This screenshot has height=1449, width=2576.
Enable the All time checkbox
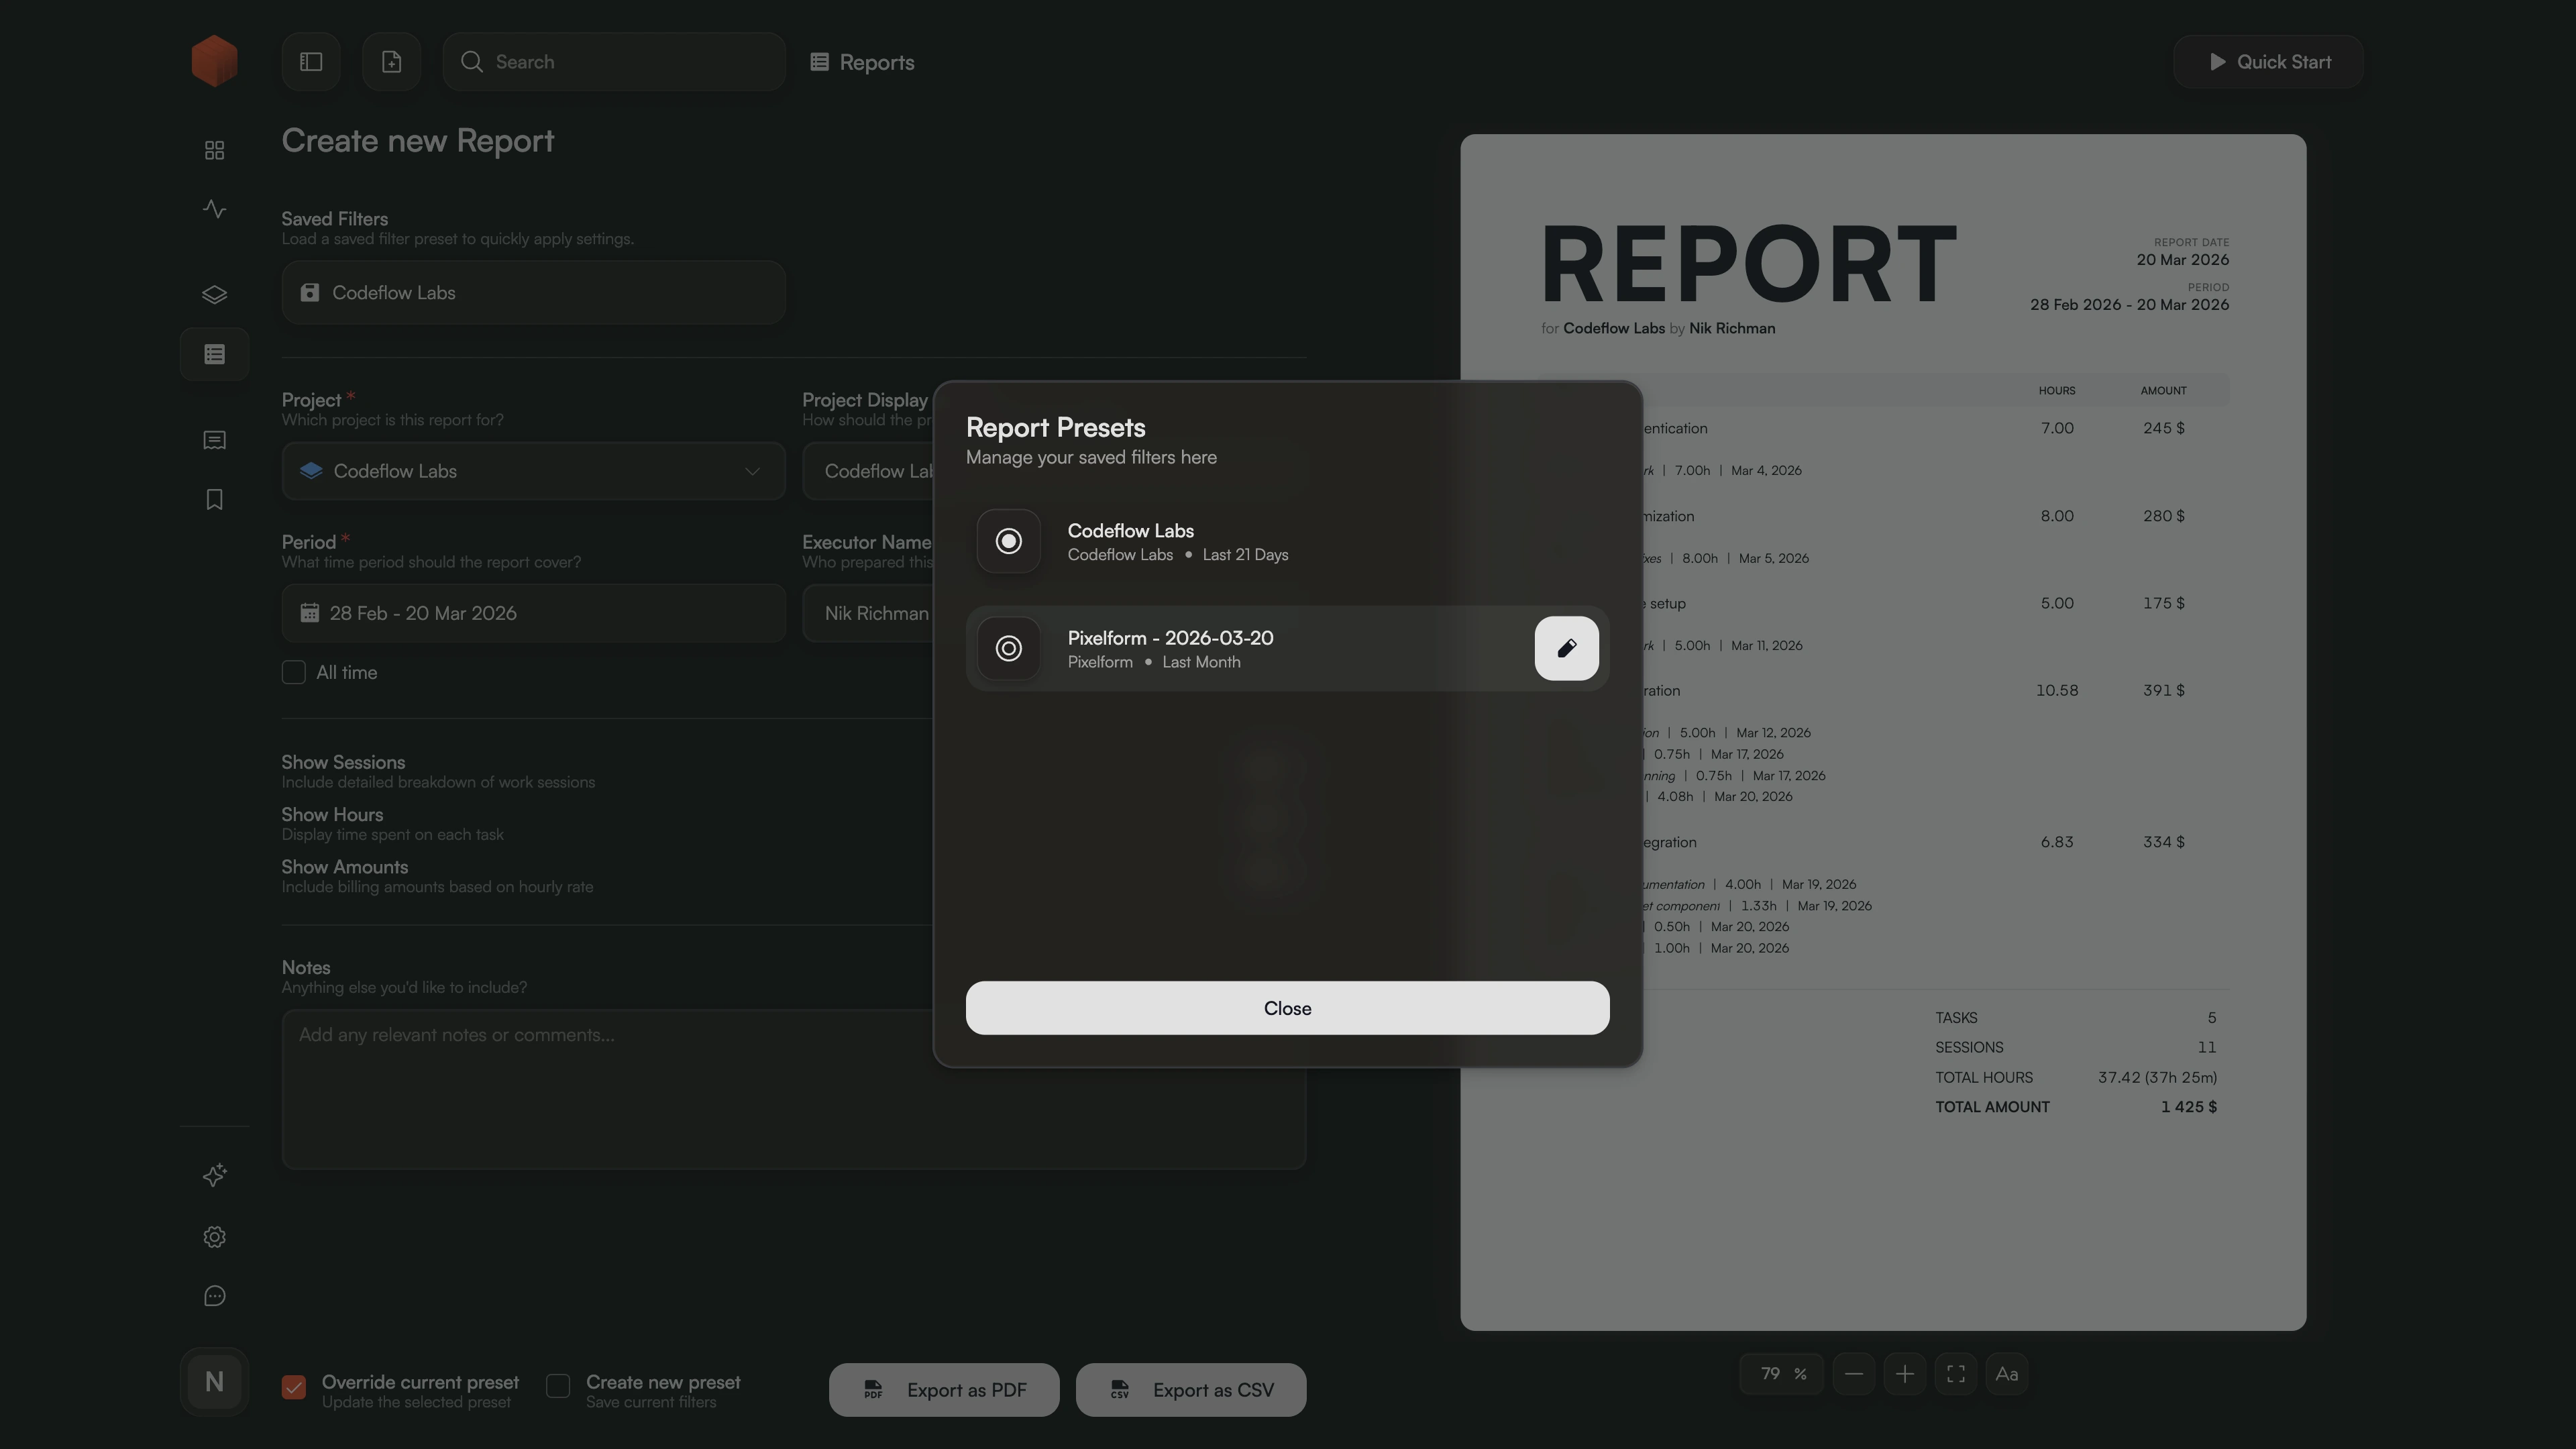pyautogui.click(x=294, y=672)
